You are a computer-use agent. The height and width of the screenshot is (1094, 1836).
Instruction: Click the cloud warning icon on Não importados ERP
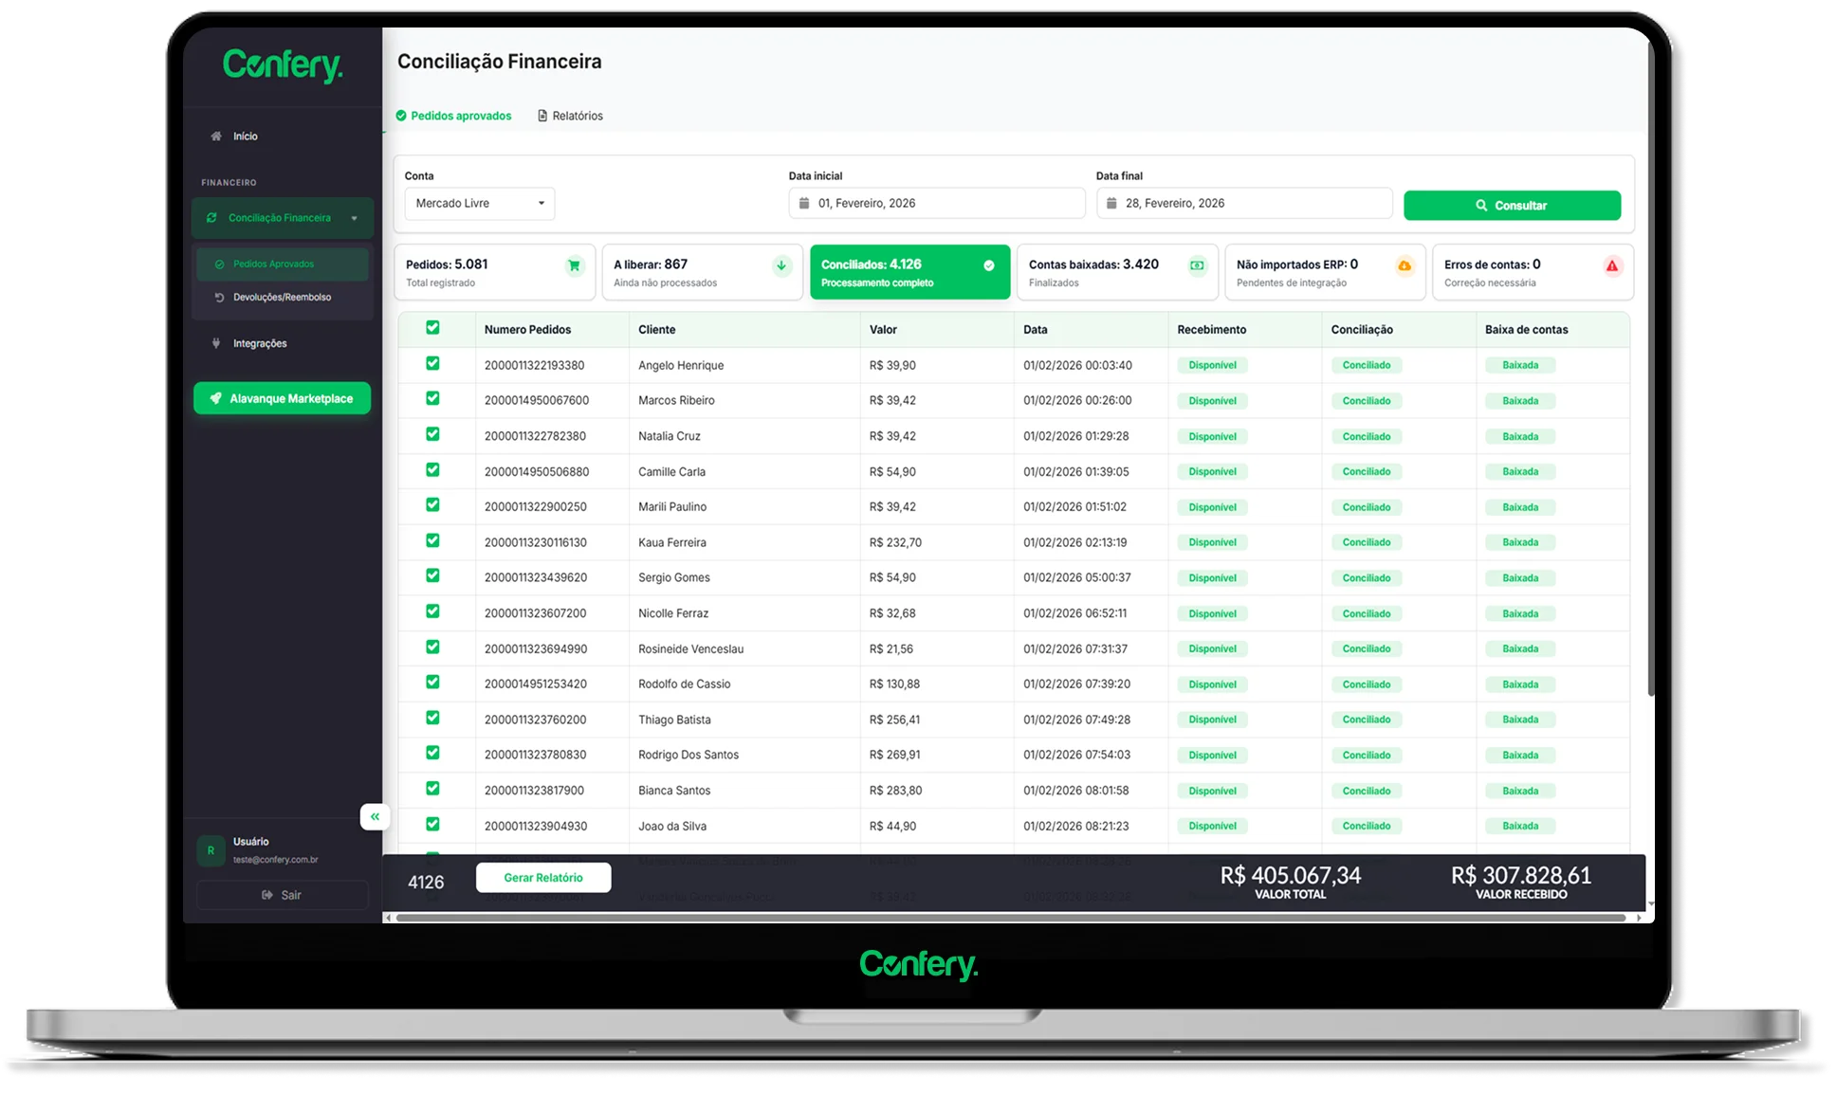coord(1404,266)
